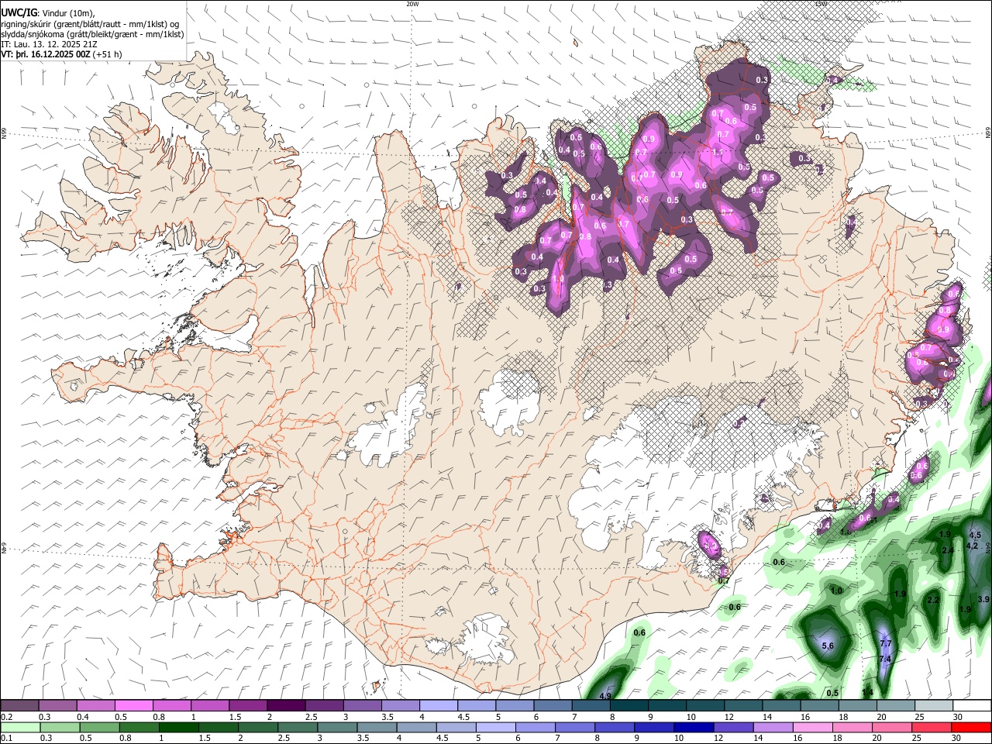
Task: Click lower legend swatch above label 25
Action: (932, 727)
